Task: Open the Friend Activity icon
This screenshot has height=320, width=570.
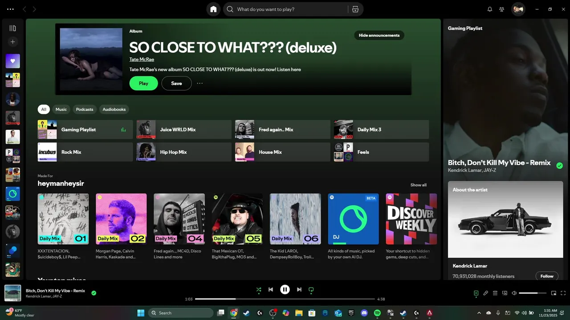Action: click(x=502, y=9)
